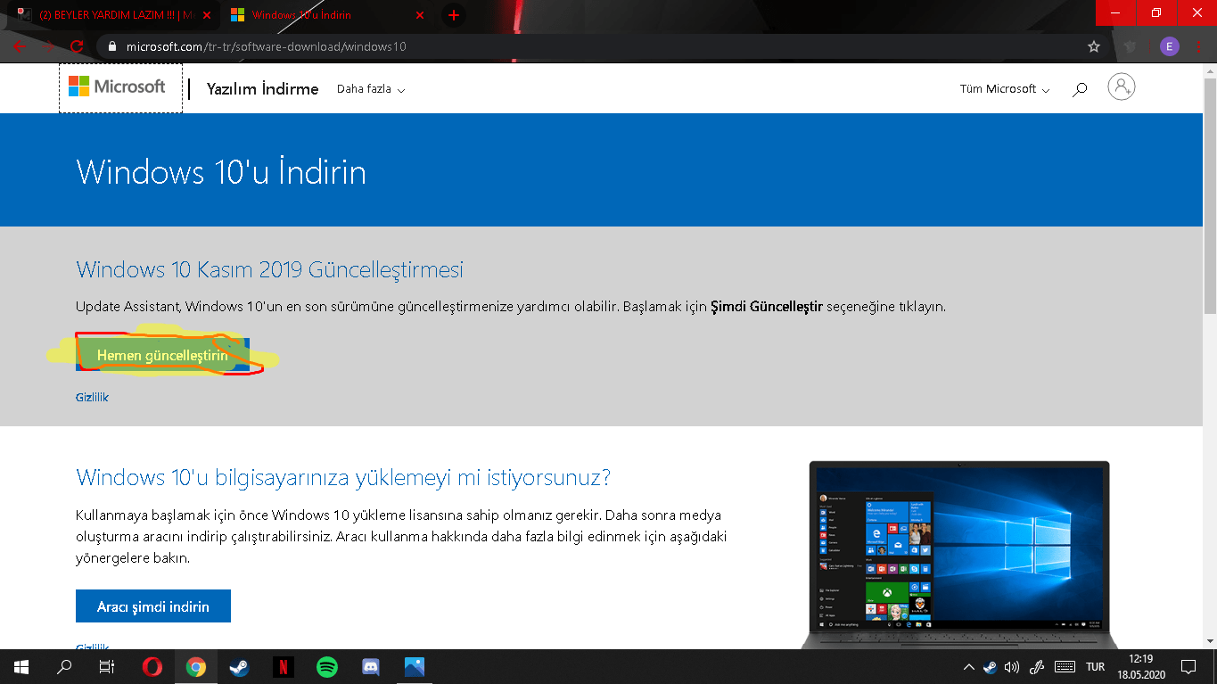The height and width of the screenshot is (684, 1217).
Task: Open Netflix from the taskbar
Action: pos(283,667)
